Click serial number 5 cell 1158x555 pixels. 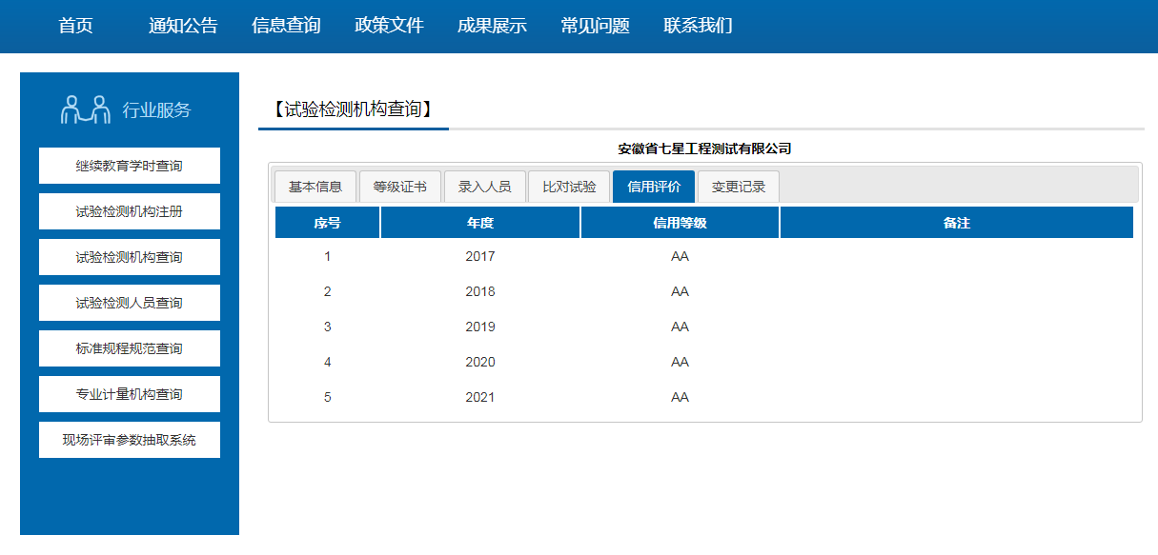click(x=327, y=397)
